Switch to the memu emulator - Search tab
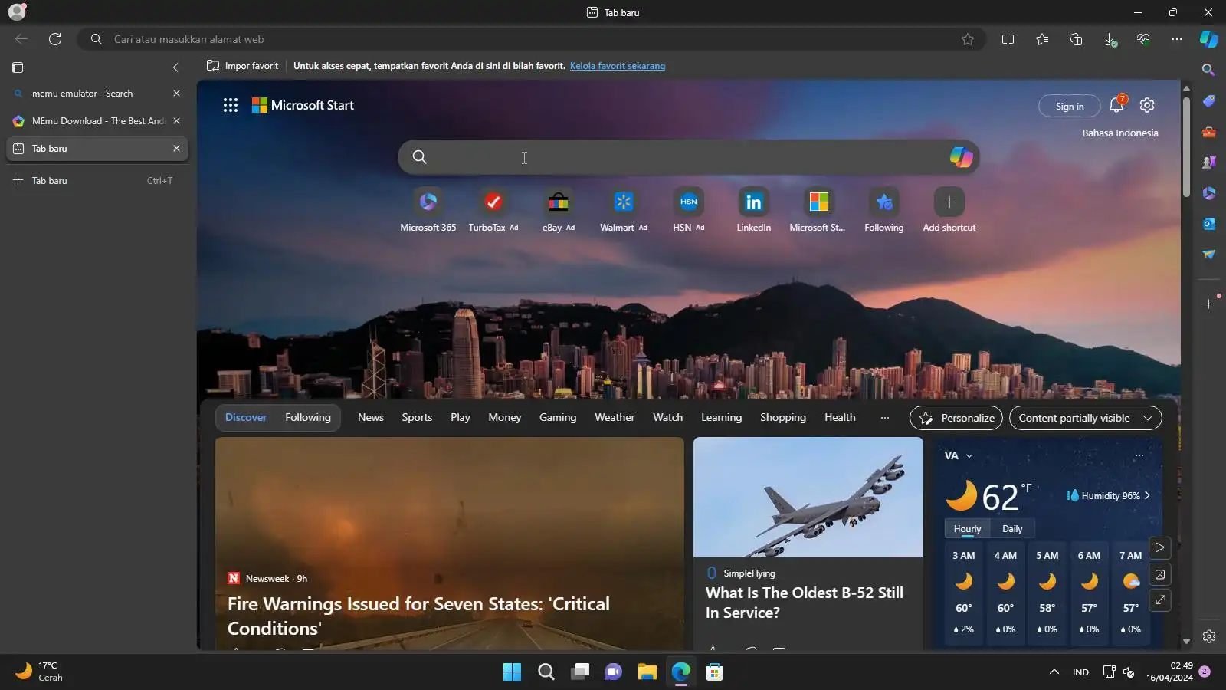The height and width of the screenshot is (690, 1226). [x=97, y=94]
